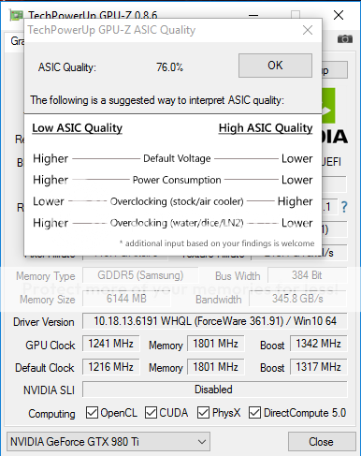Click the Memory Size 6144 MB field
The height and width of the screenshot is (456, 361).
126,299
